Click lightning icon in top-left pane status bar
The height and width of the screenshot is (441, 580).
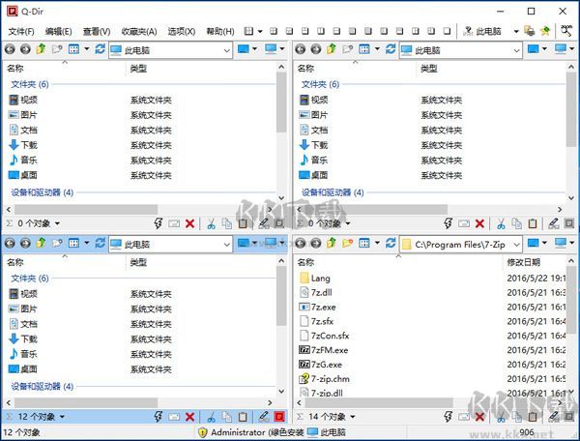pyautogui.click(x=159, y=223)
